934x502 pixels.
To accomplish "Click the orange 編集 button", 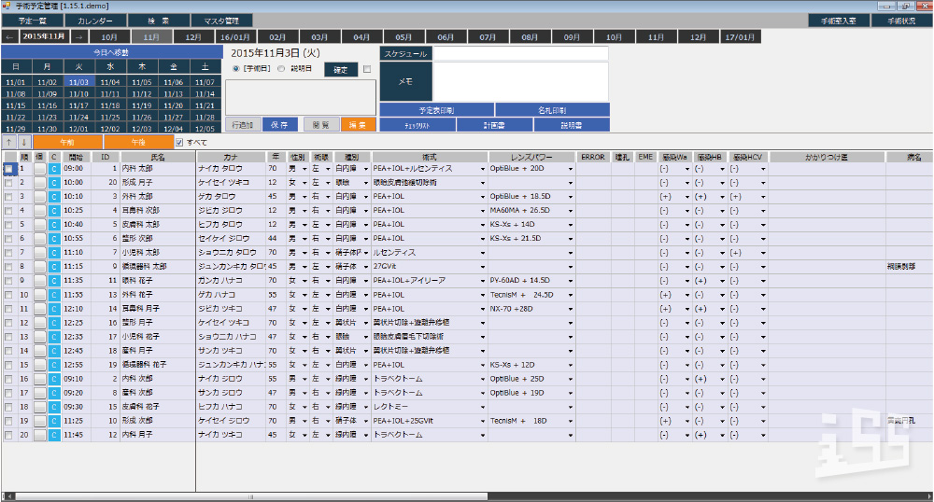I will 358,125.
